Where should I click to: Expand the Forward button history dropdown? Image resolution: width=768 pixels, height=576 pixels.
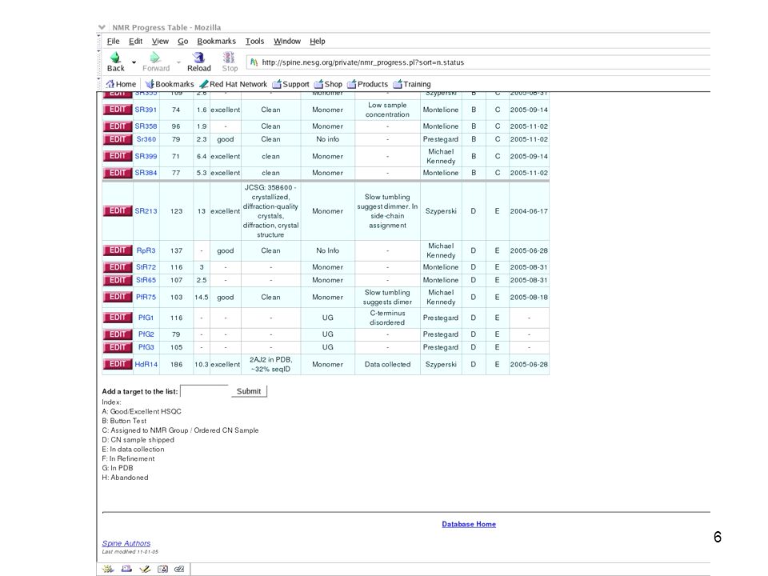pos(178,62)
